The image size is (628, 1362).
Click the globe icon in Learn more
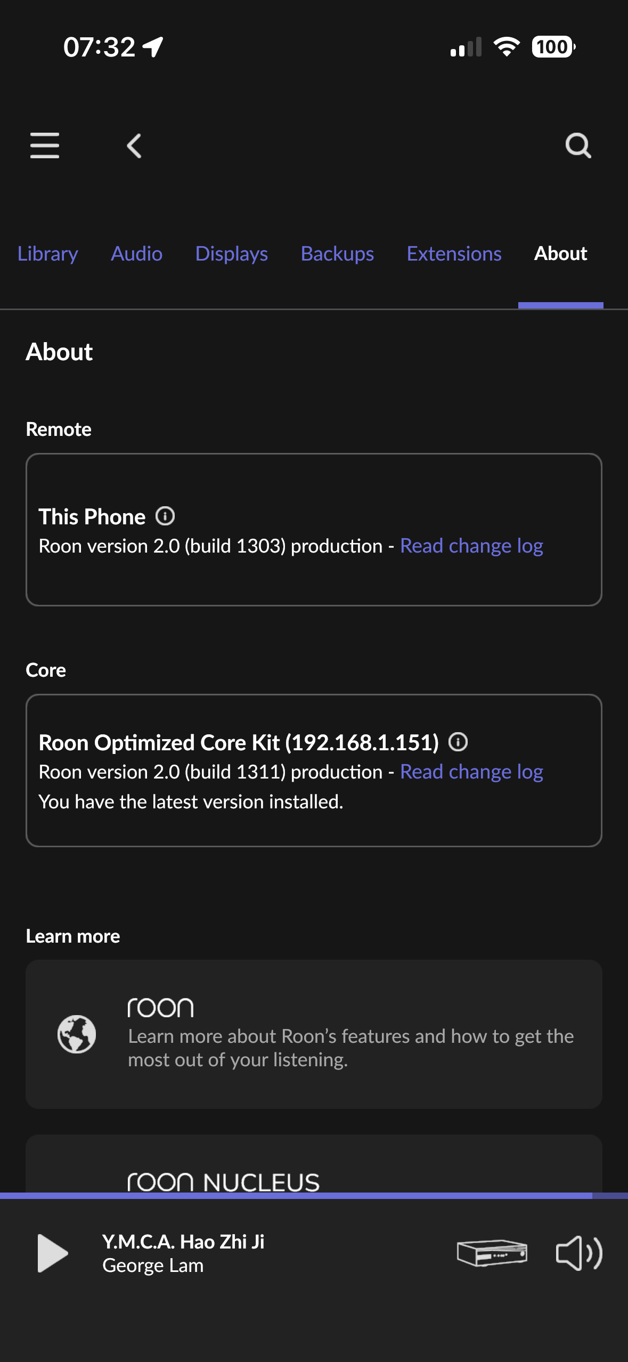[x=76, y=1034]
